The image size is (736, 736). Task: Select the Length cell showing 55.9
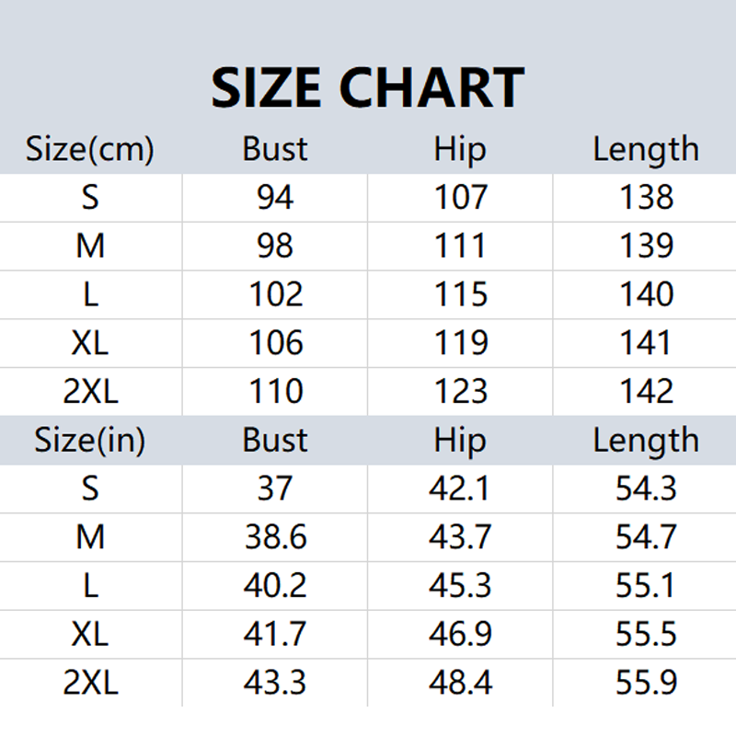646,683
